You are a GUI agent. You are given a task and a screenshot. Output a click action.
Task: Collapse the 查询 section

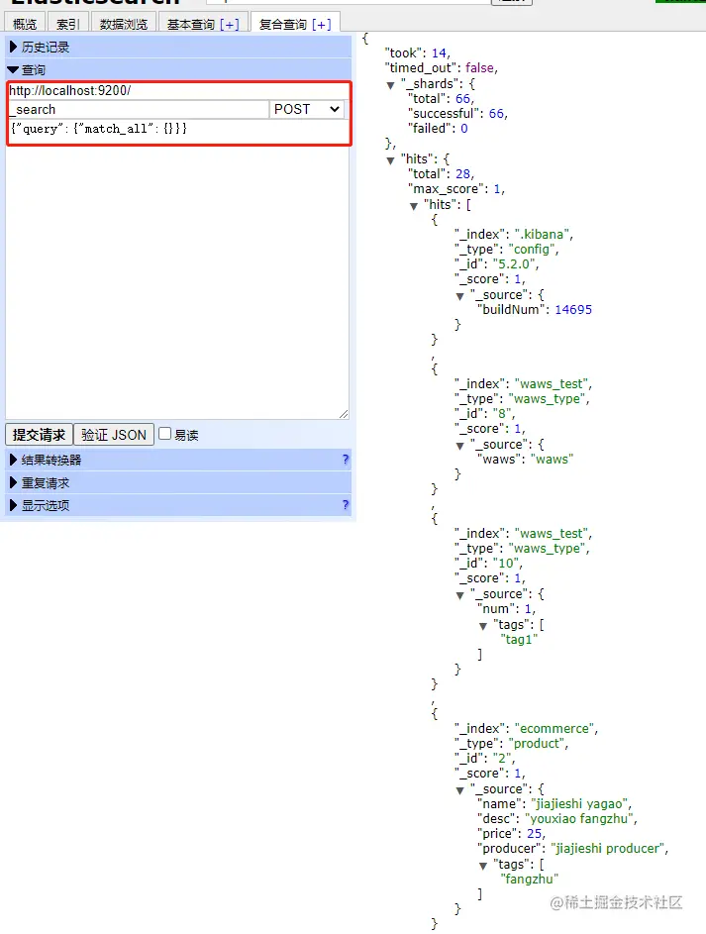178,69
